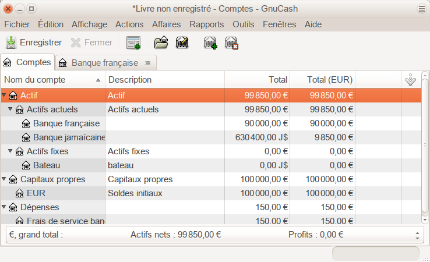Collapse the Actifs fixes subtree
Viewport: 430px width, 262px height.
pos(10,151)
